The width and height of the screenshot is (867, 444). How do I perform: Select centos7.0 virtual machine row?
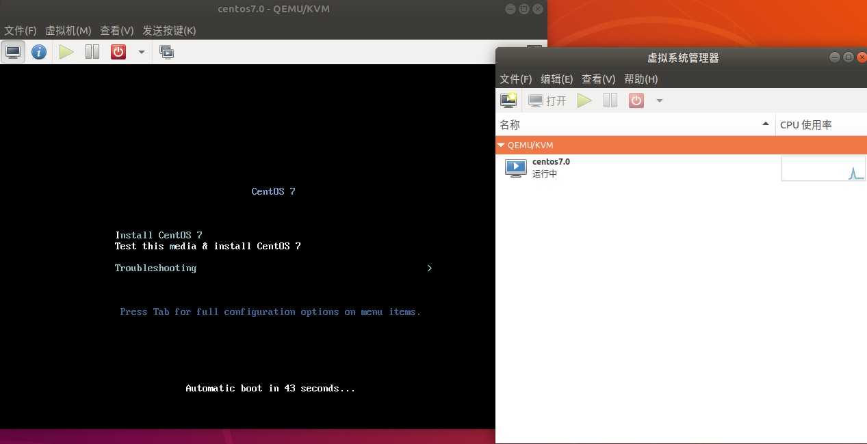pos(681,168)
